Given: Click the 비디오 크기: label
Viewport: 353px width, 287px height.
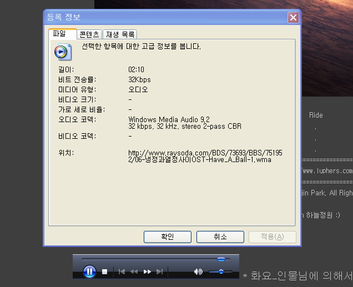Looking at the screenshot, I should click(77, 99).
